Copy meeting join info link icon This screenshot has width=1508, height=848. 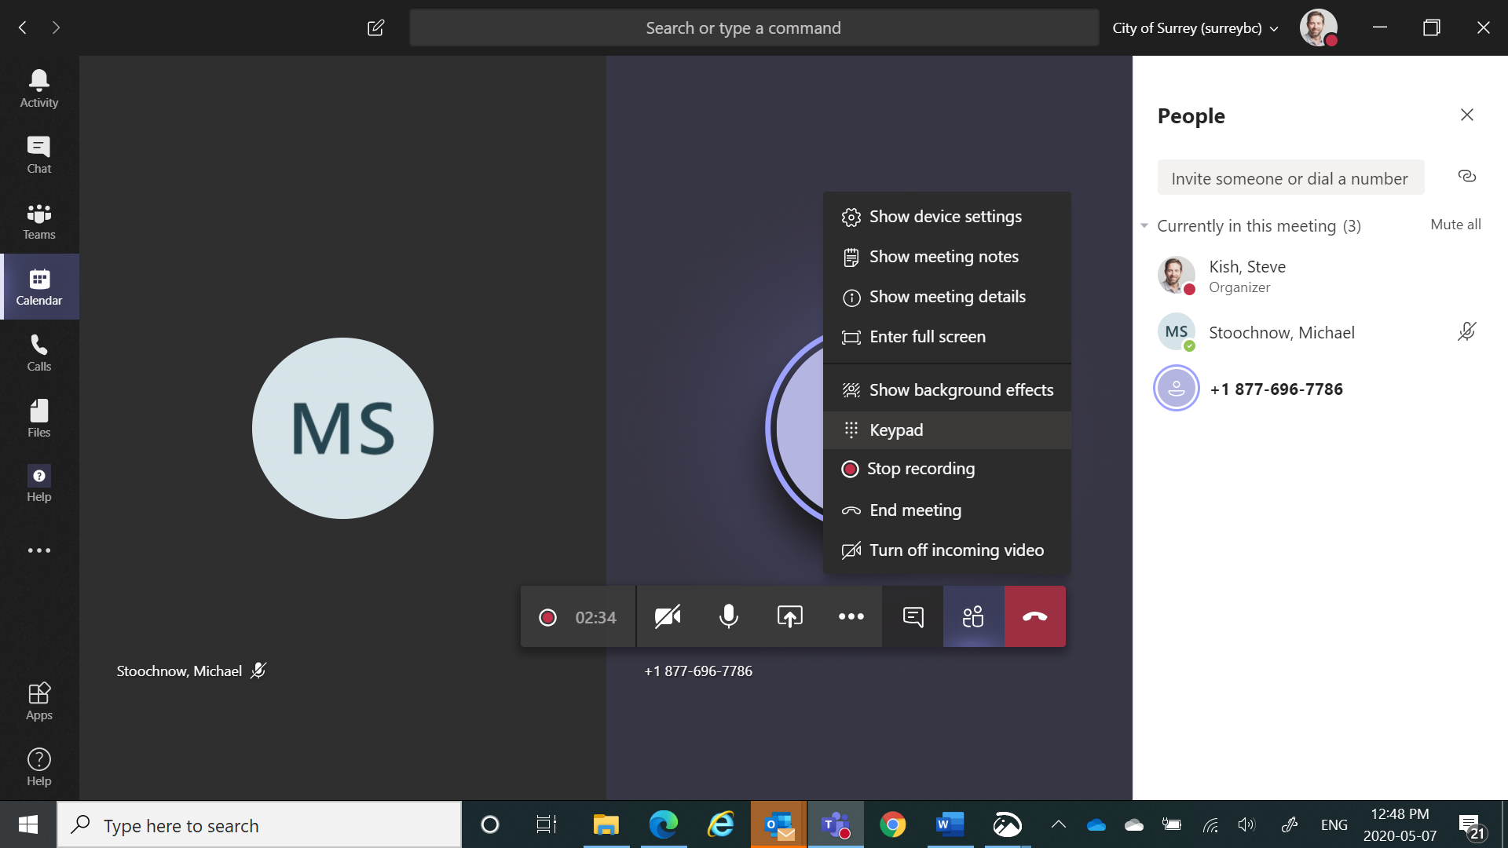click(1466, 176)
